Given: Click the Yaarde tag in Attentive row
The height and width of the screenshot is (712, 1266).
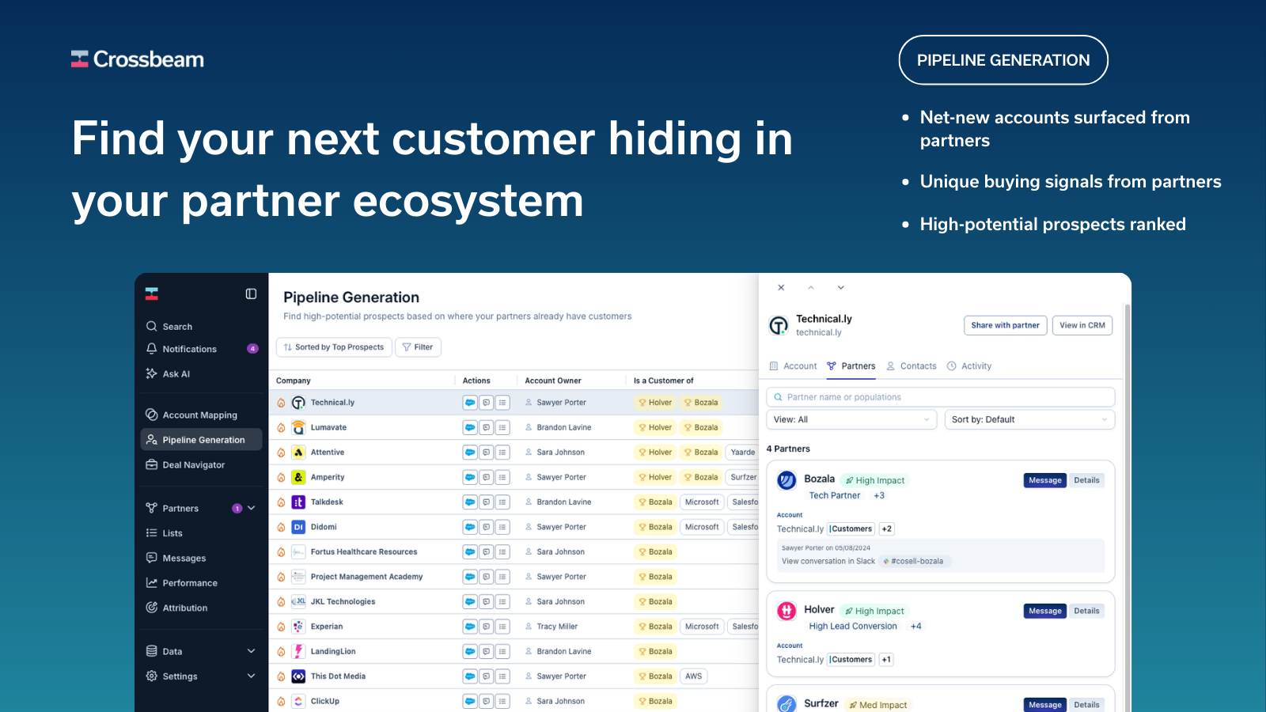Looking at the screenshot, I should (743, 453).
